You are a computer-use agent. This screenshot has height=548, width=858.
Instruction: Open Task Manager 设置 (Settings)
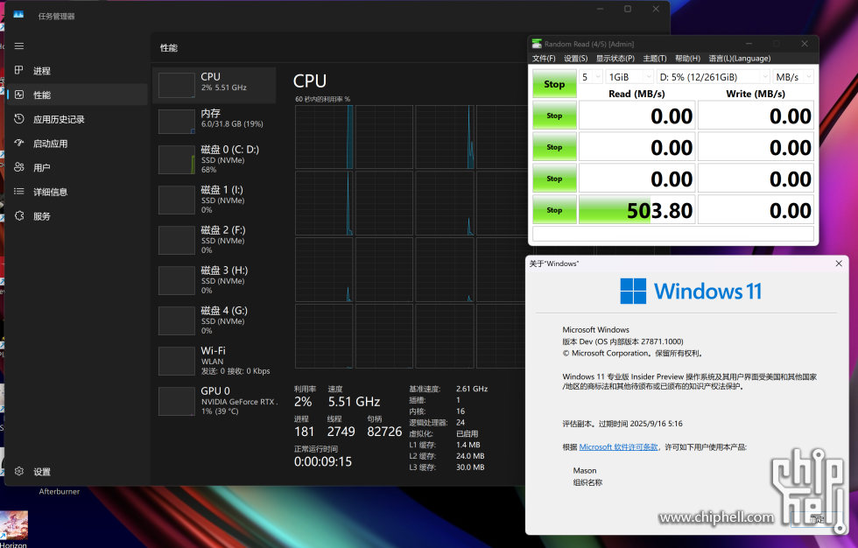pos(77,472)
